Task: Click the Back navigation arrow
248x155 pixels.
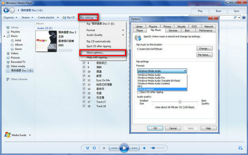Action: [6, 10]
